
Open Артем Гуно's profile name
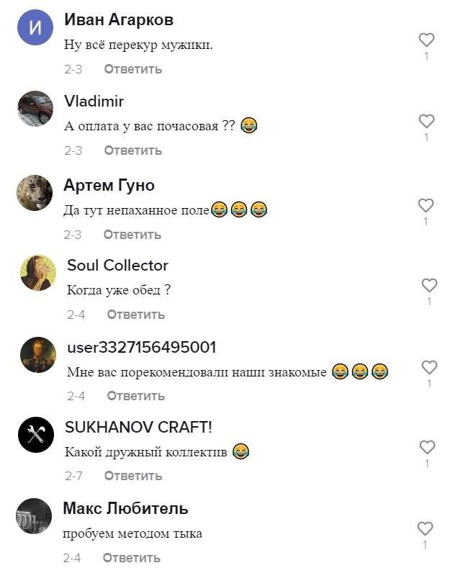click(x=109, y=185)
